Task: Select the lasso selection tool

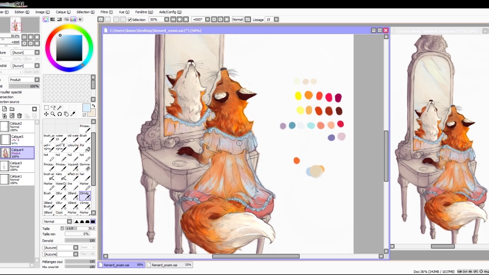Action: point(53,108)
